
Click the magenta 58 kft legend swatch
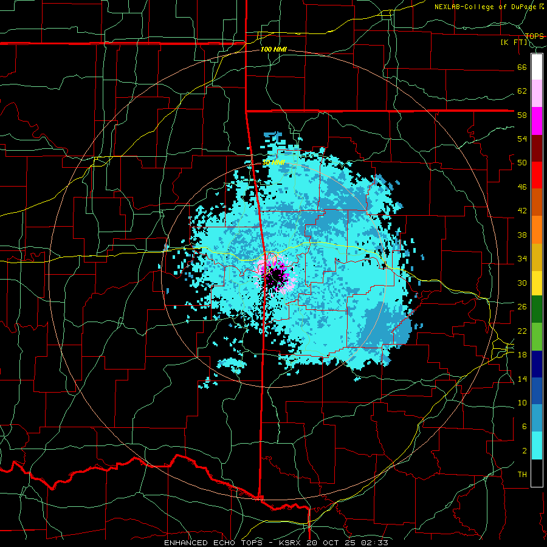tap(537, 121)
